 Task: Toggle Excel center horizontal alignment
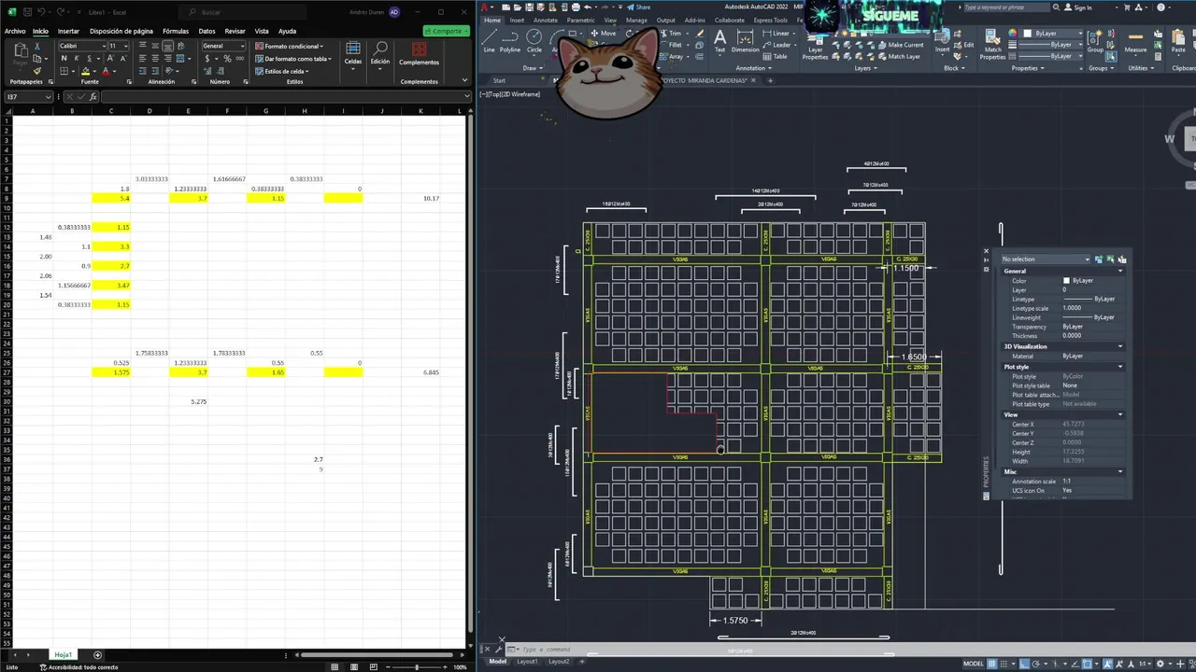click(155, 58)
